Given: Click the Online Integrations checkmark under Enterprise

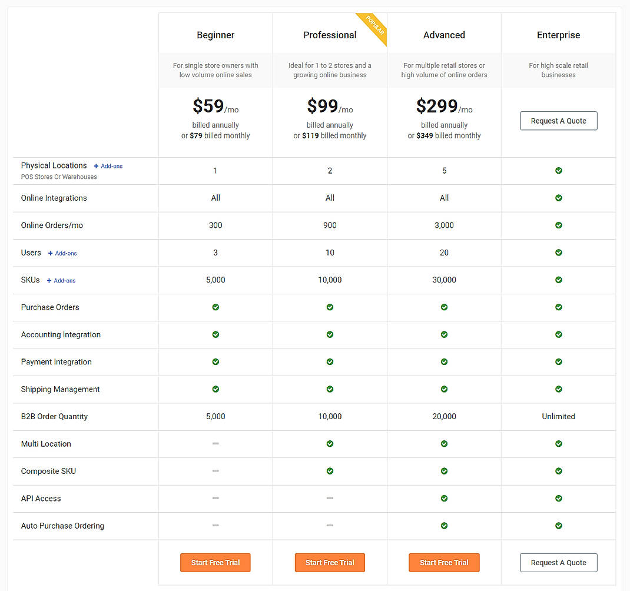Looking at the screenshot, I should (558, 198).
